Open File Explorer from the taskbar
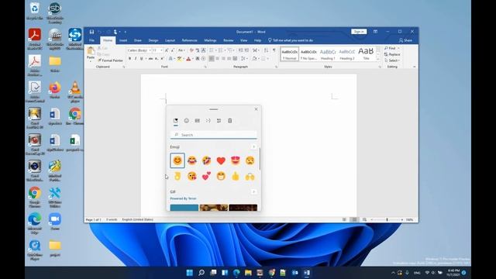Screen dimensions: 496x279 click(x=248, y=273)
